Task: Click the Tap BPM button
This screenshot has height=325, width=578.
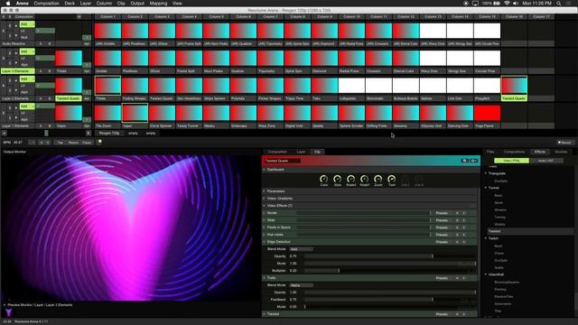Action: coord(61,143)
